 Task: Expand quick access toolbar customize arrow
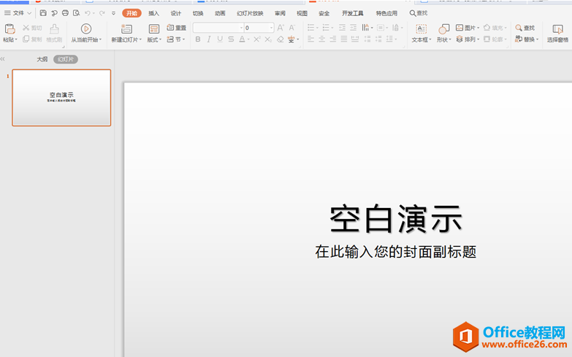coord(113,13)
